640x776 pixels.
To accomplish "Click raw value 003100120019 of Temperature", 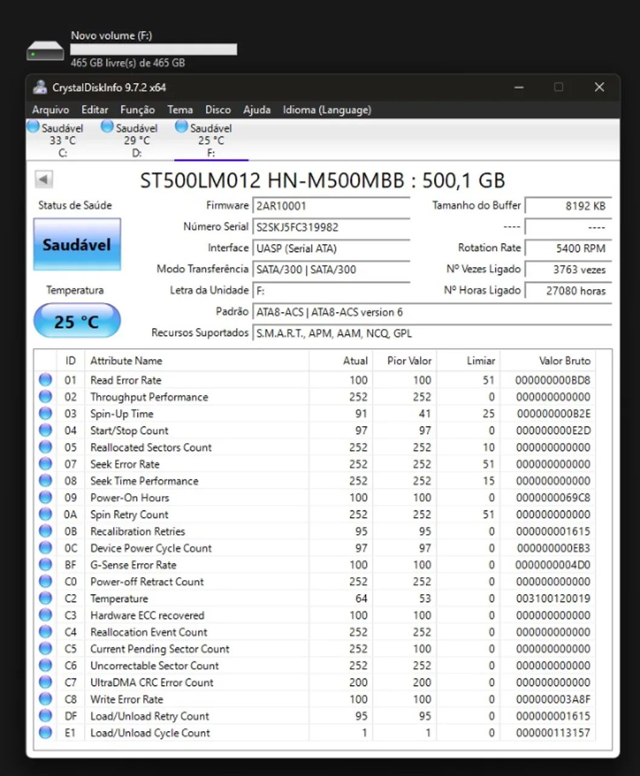I will click(x=553, y=598).
